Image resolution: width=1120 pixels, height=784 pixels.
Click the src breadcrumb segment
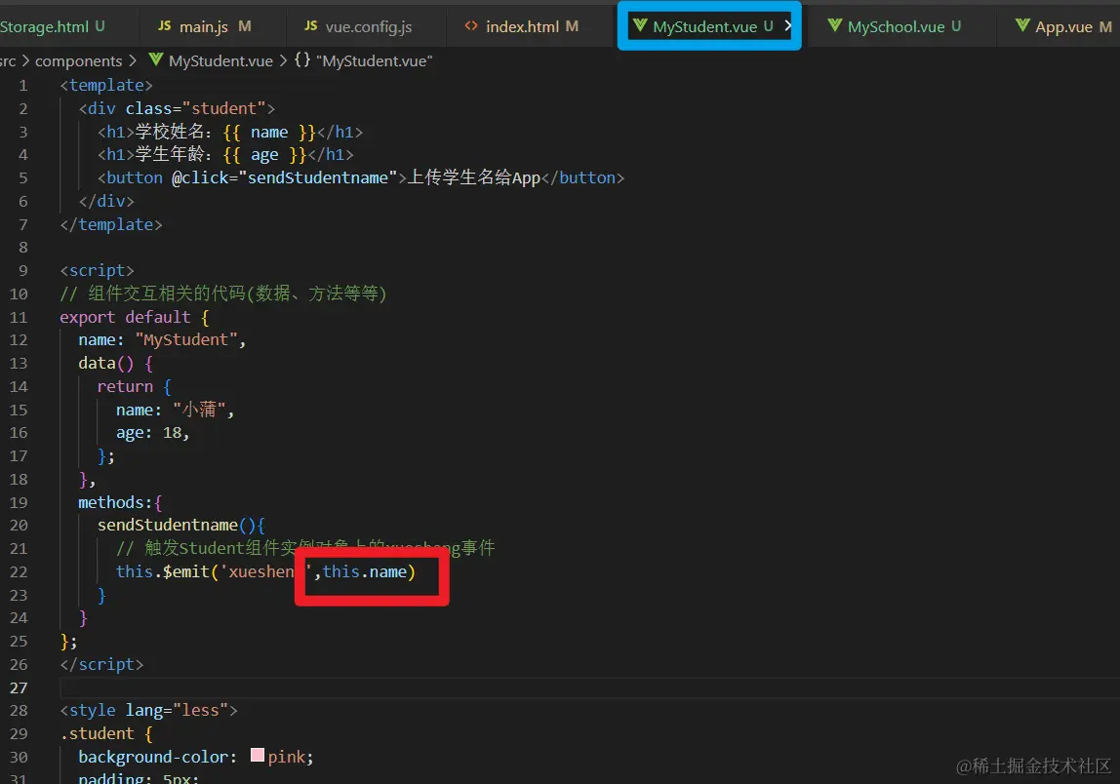tap(7, 60)
